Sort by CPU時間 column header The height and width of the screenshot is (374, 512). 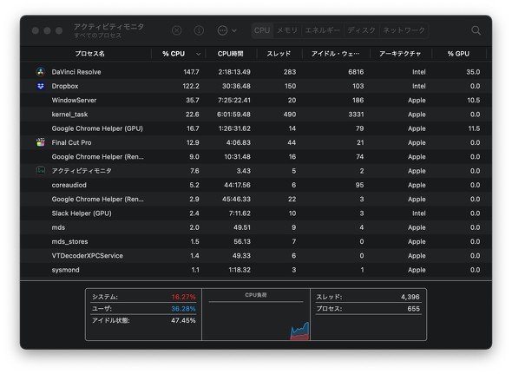pos(231,54)
